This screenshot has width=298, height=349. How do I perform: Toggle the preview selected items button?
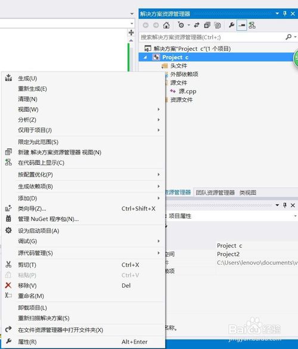(x=242, y=25)
